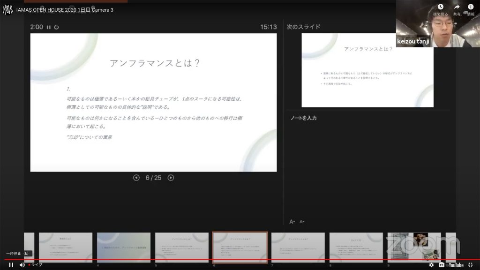Image resolution: width=480 pixels, height=270 pixels.
Task: Pause the presenter timer next to 2:00
Action: pyautogui.click(x=49, y=27)
